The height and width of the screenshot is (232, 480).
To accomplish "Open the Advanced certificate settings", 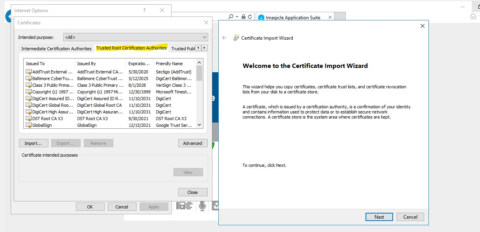I will (192, 143).
